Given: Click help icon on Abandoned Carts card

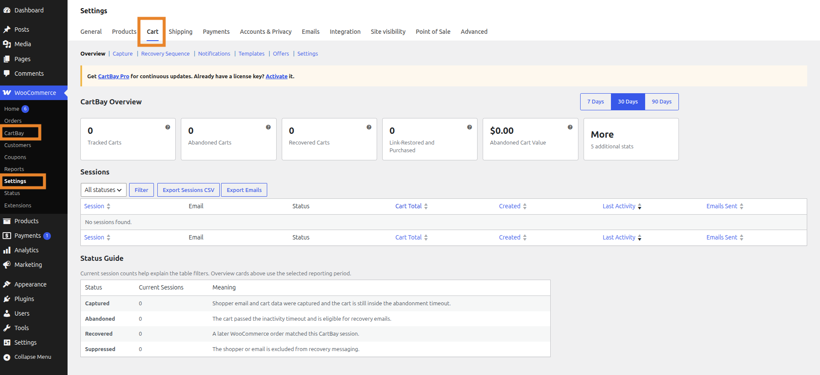Looking at the screenshot, I should tap(268, 127).
